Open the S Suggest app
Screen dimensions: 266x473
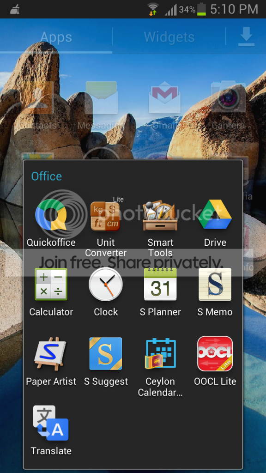(106, 354)
